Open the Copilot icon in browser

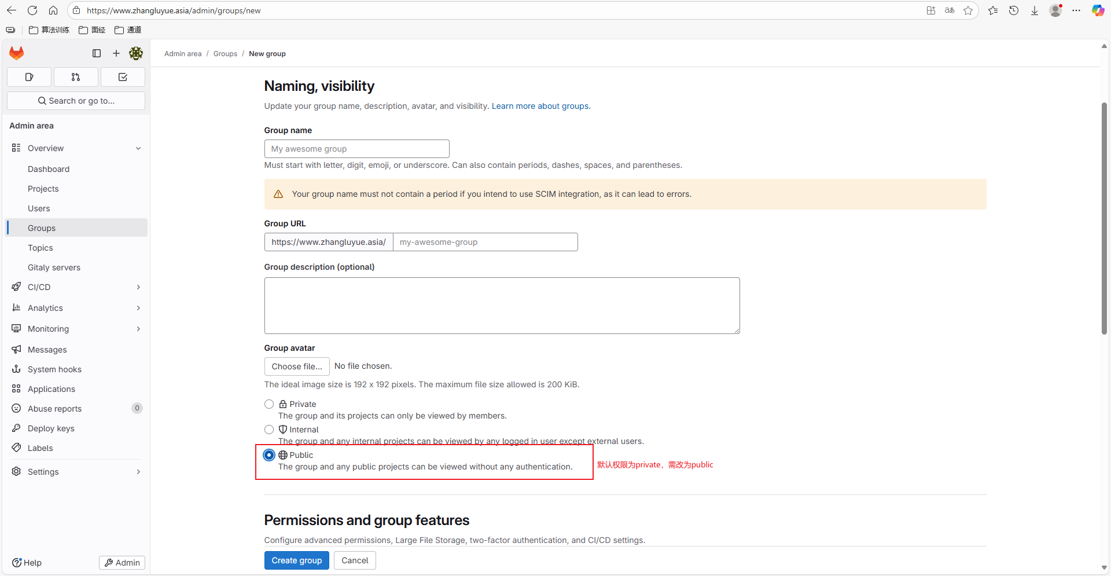coord(1098,10)
